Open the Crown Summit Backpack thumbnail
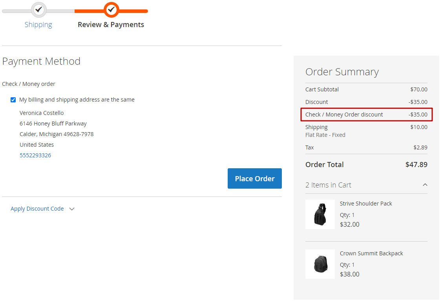This screenshot has width=442, height=302. coord(320,264)
